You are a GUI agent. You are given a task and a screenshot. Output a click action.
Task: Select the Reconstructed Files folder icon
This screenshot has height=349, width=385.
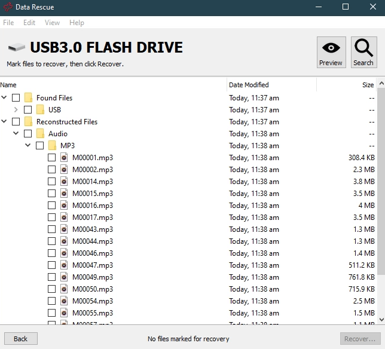coord(29,122)
